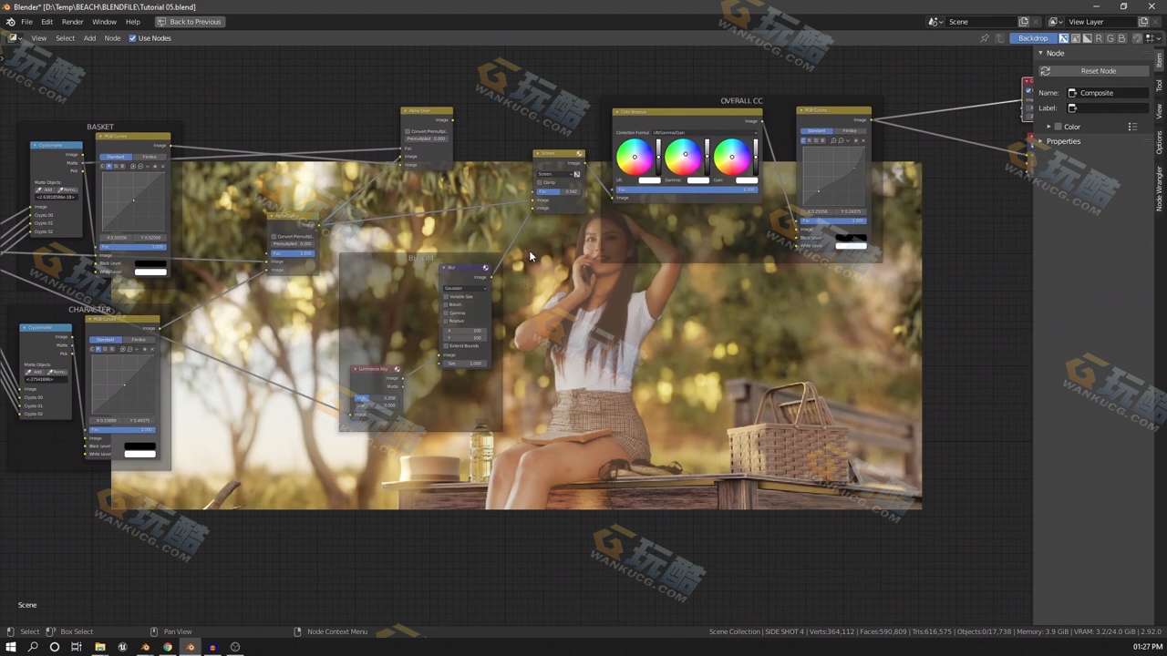Open the scene browse dropdown icon

pos(936,22)
